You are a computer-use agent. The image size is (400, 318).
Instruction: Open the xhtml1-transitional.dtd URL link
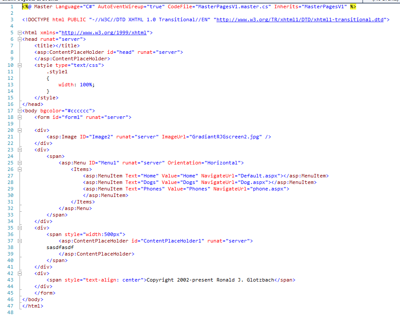[x=300, y=20]
